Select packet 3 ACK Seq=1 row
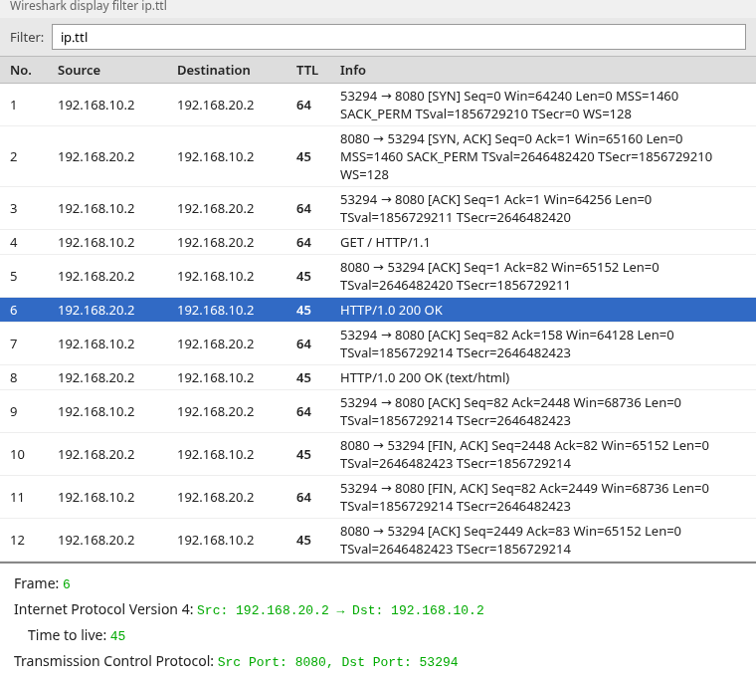The width and height of the screenshot is (756, 682). (x=378, y=208)
